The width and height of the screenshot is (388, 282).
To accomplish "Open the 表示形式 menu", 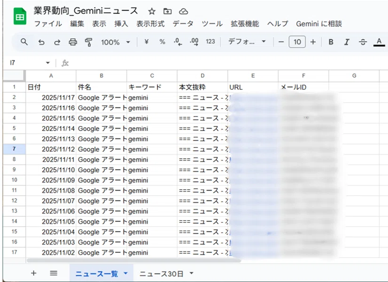I will tap(150, 24).
